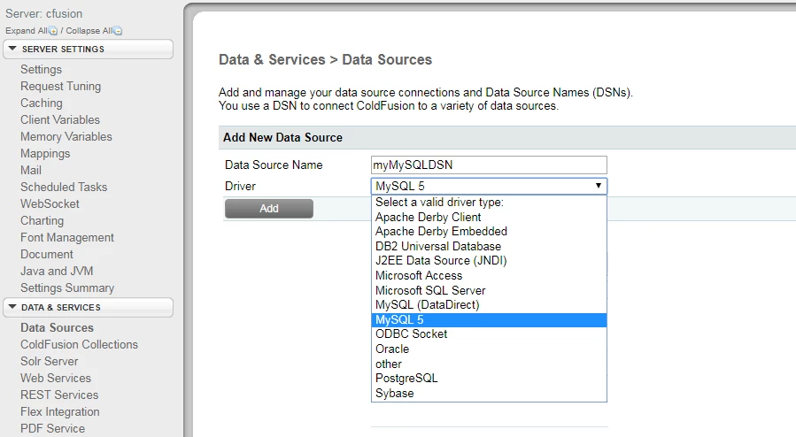The height and width of the screenshot is (437, 796).
Task: Choose Apache Derby Client driver
Action: tap(489, 217)
